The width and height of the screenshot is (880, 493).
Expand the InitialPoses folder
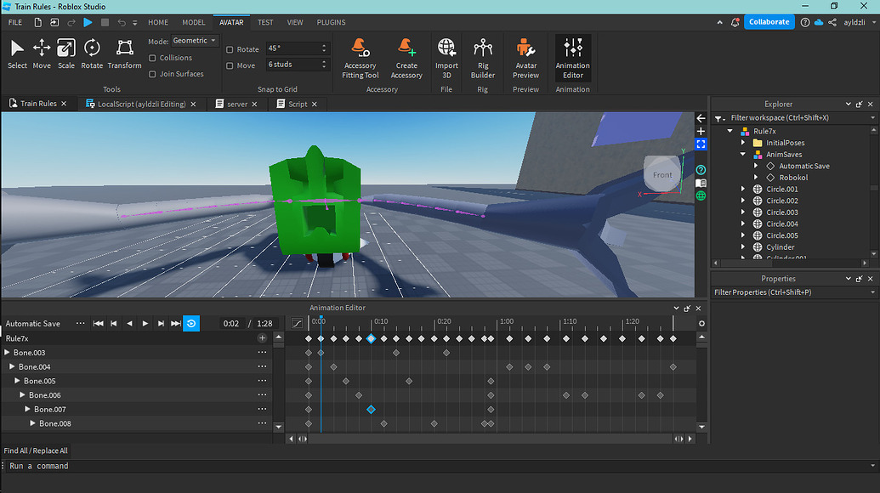pos(743,143)
